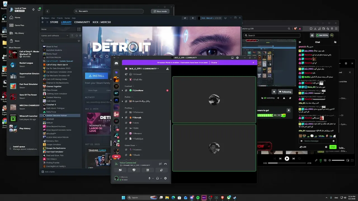Collapse Public category in Discord
The height and width of the screenshot is (201, 358).
[x=128, y=97]
